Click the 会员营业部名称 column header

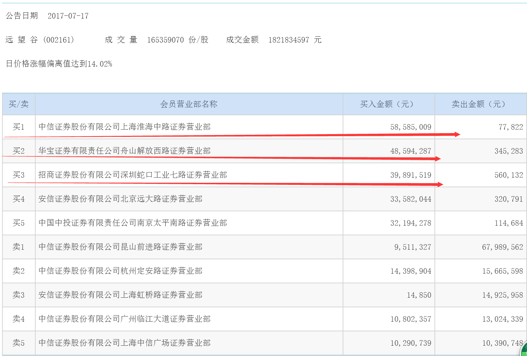189,104
